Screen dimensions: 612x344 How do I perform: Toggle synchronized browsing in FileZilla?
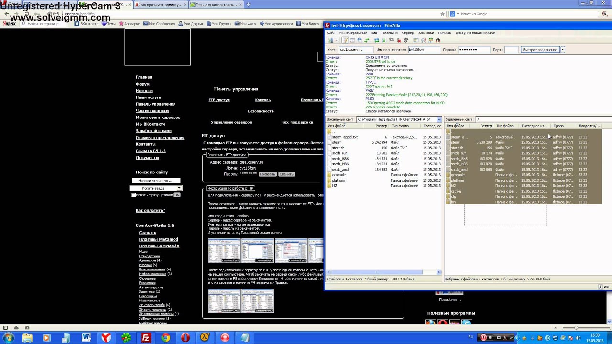coord(431,40)
